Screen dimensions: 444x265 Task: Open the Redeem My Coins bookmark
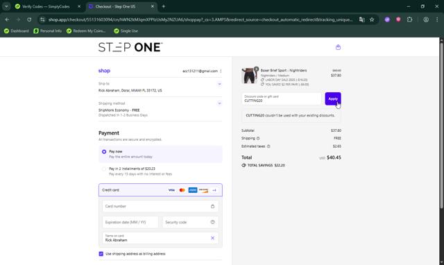[86, 31]
